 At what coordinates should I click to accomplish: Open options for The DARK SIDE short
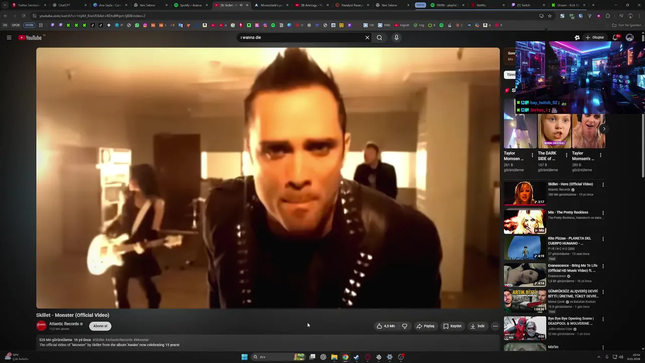tap(566, 155)
